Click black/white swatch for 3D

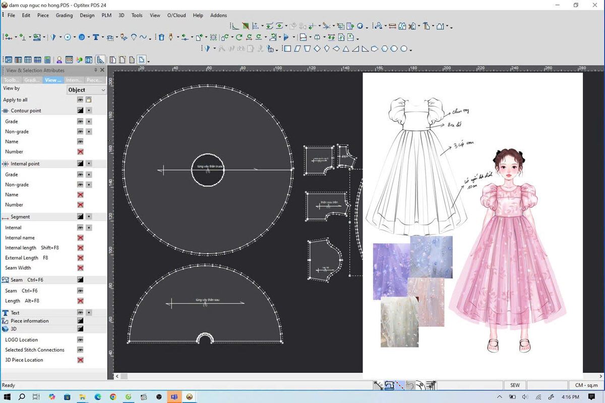80,329
